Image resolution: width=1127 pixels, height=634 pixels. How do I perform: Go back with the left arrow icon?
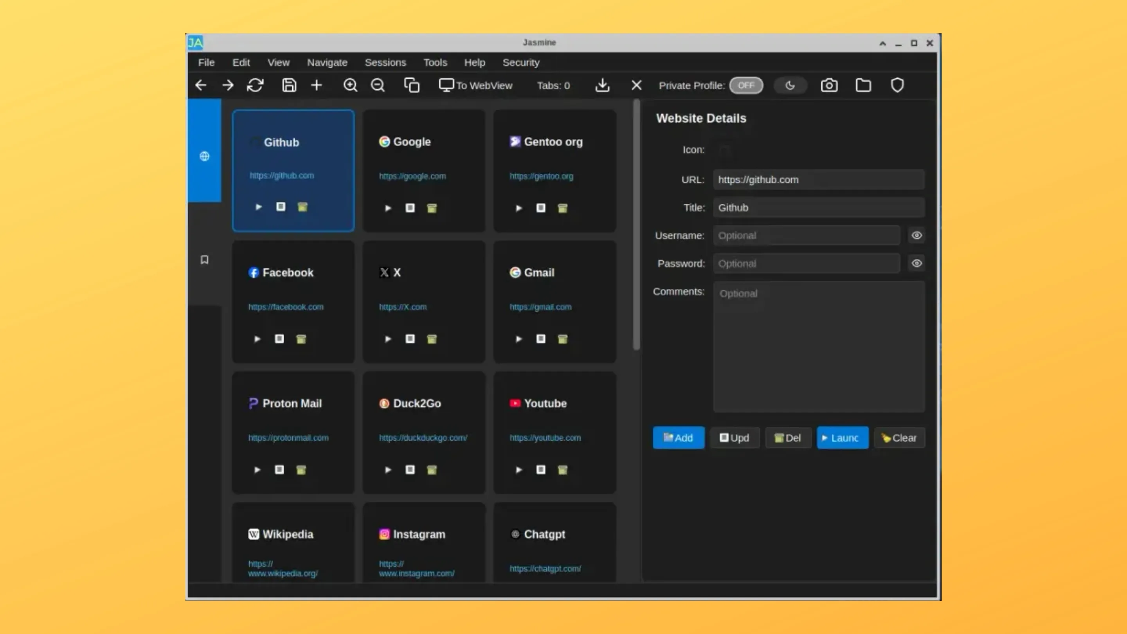pyautogui.click(x=201, y=85)
